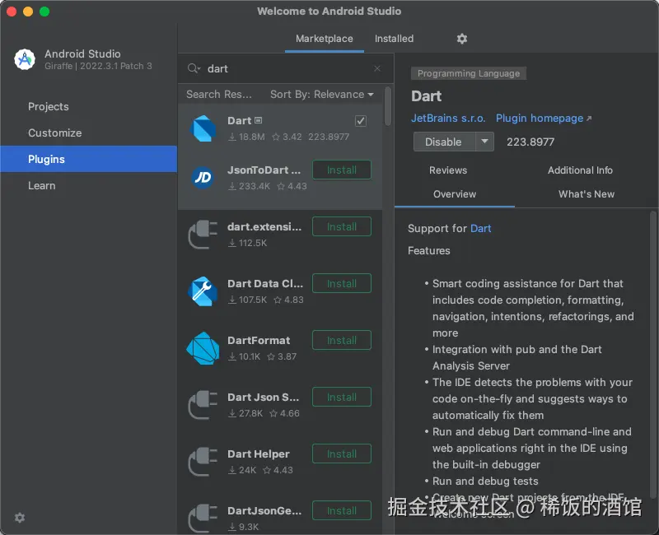Image resolution: width=659 pixels, height=535 pixels.
Task: Open plugin settings gear beside Installed tab
Action: pos(462,39)
